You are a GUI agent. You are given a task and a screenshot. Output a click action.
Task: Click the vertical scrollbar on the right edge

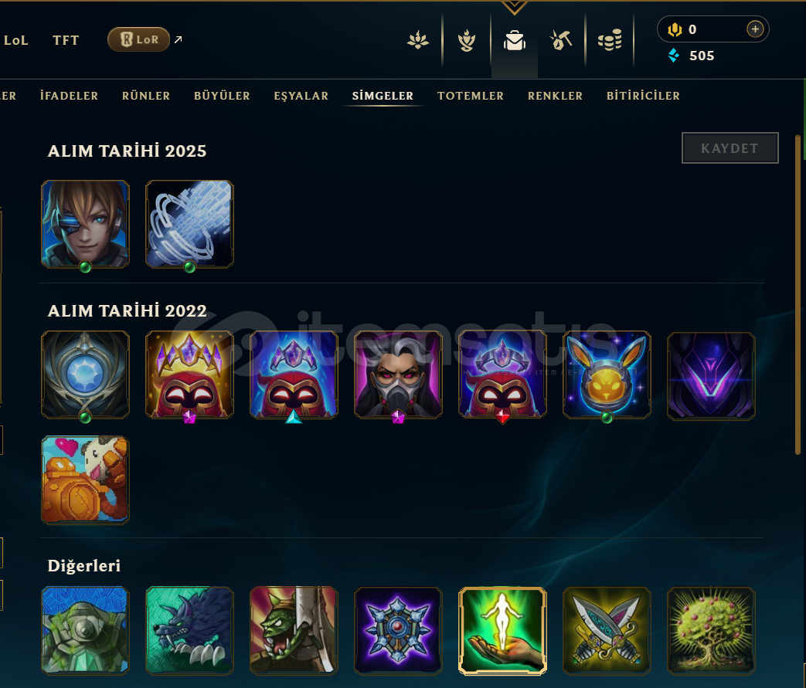pyautogui.click(x=797, y=294)
